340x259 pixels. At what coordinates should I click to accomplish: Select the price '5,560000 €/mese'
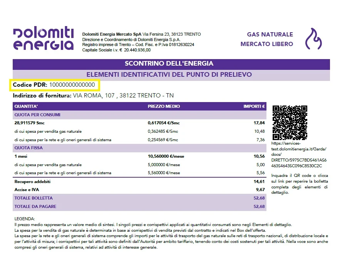[x=164, y=173]
